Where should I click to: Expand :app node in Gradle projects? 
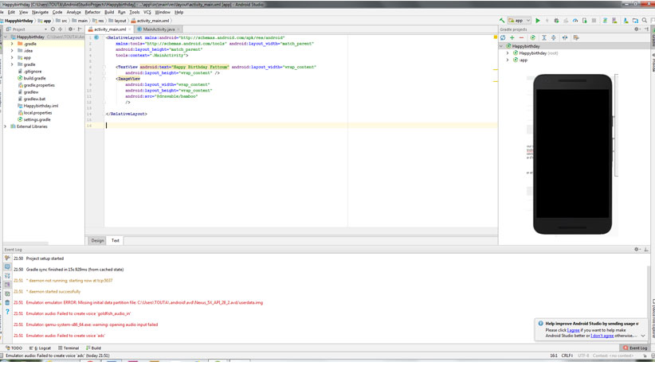point(508,60)
